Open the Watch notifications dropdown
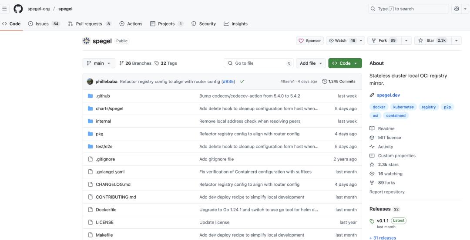 345,41
